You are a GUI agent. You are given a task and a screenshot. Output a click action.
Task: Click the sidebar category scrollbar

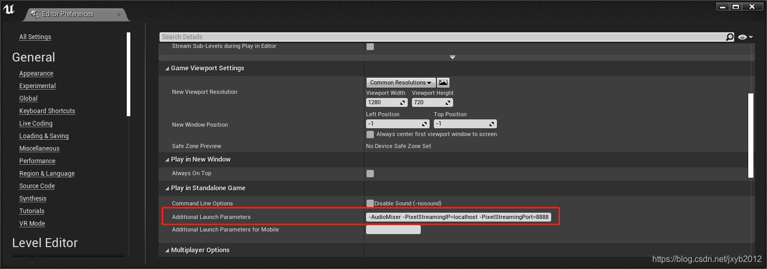[x=128, y=74]
